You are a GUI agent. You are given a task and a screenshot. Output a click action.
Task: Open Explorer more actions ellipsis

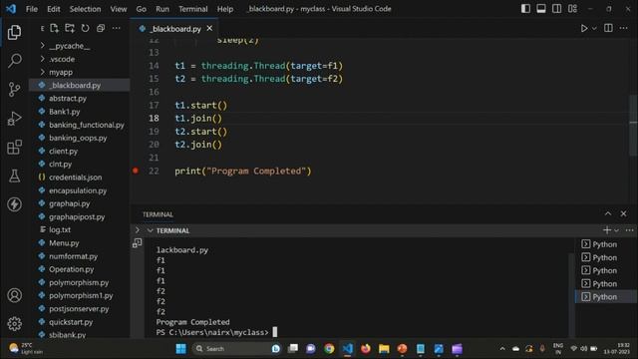(117, 28)
